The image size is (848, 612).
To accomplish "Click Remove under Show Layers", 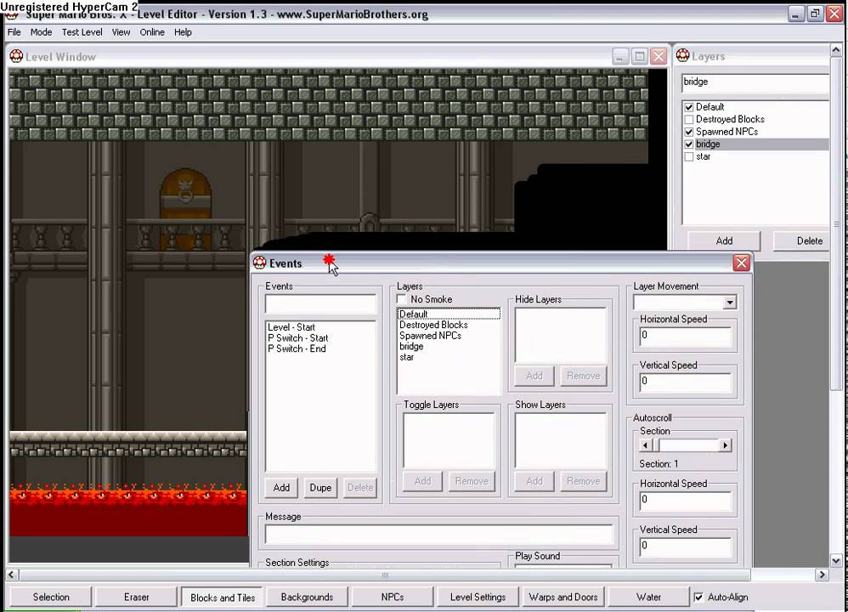I will click(583, 481).
